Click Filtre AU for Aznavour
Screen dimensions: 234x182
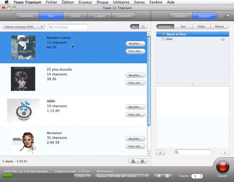point(135,146)
